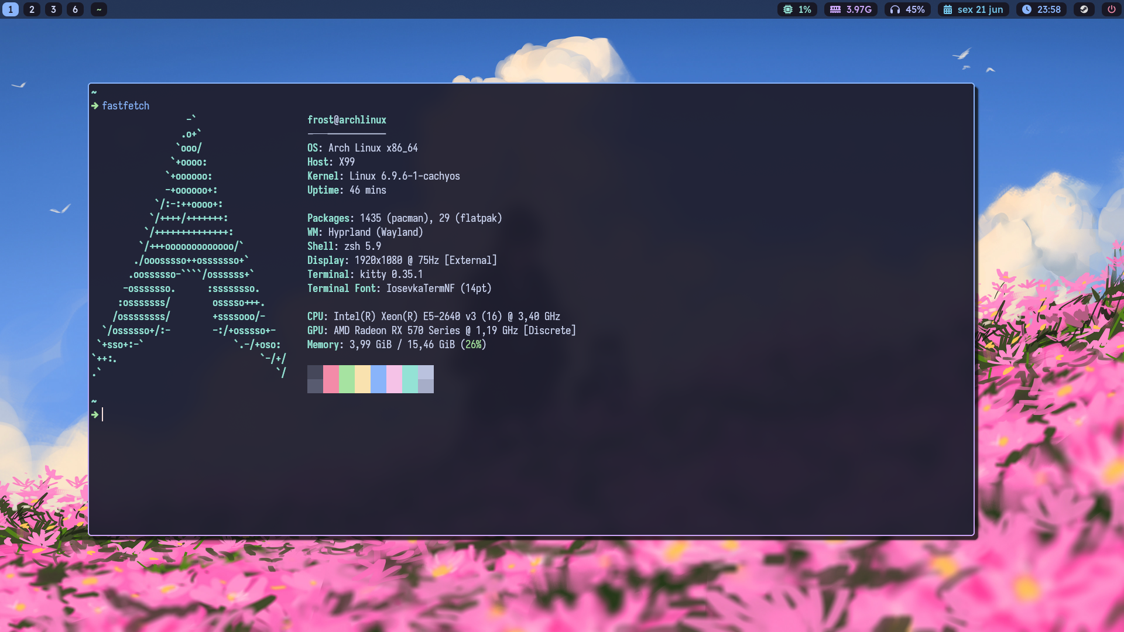Select the teal color block
This screenshot has width=1124, height=632.
(410, 379)
